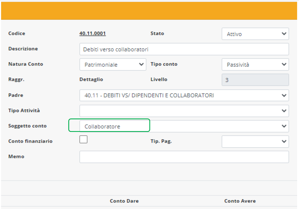The width and height of the screenshot is (299, 209).
Task: Click the orange header bar
Action: (x=149, y=11)
